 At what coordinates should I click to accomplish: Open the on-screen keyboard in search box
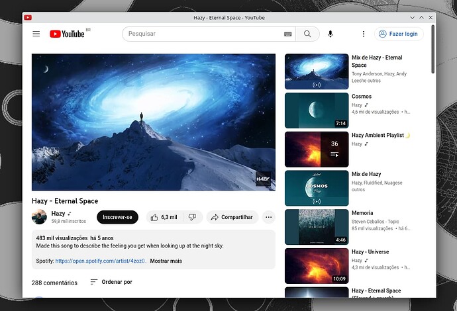287,34
